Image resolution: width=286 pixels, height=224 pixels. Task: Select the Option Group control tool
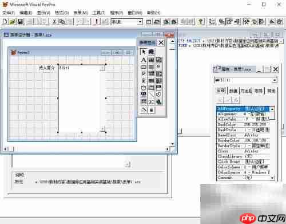tap(158, 67)
